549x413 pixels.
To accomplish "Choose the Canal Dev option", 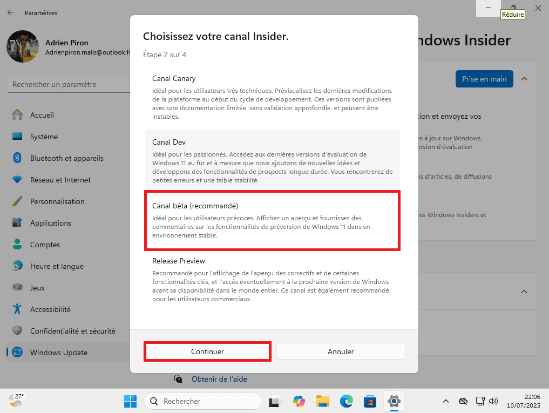I will point(273,160).
